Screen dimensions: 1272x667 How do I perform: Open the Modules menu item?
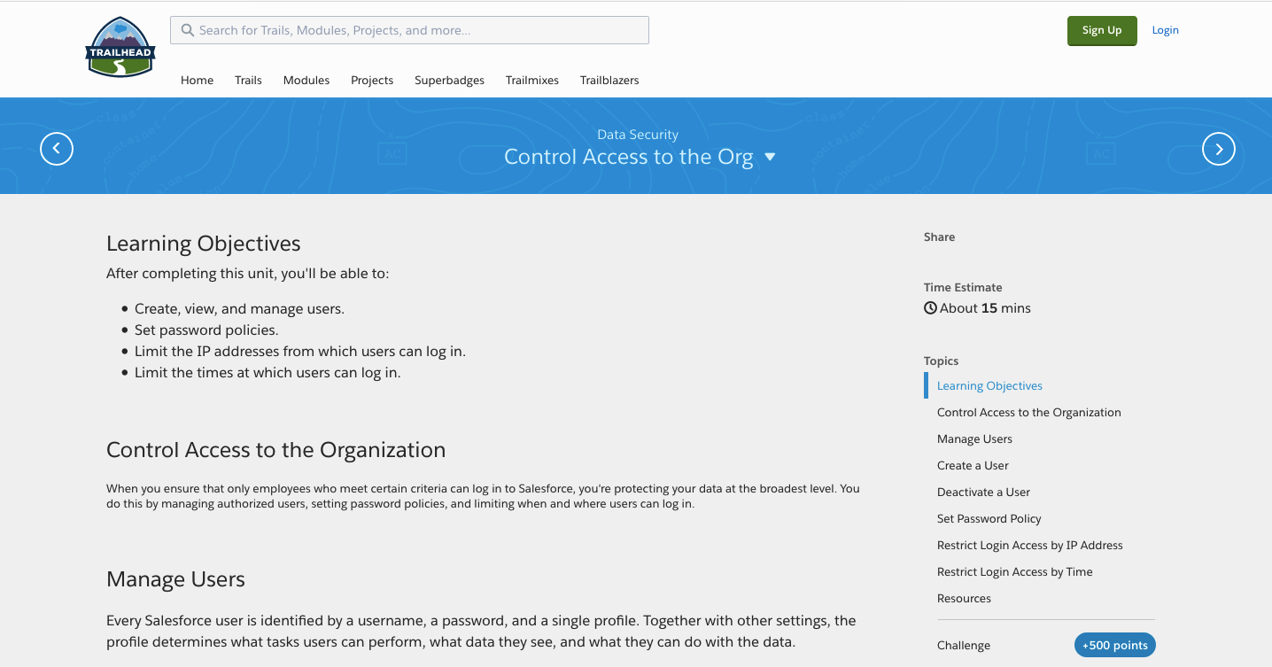(306, 80)
